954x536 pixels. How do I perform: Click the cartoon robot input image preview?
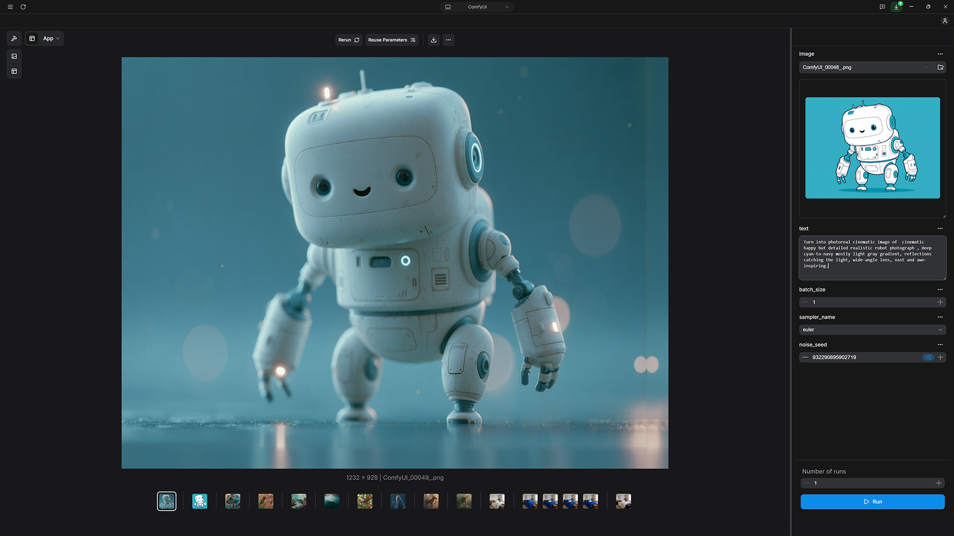[x=873, y=148]
